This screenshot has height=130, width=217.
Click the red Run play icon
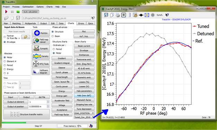point(6,12)
